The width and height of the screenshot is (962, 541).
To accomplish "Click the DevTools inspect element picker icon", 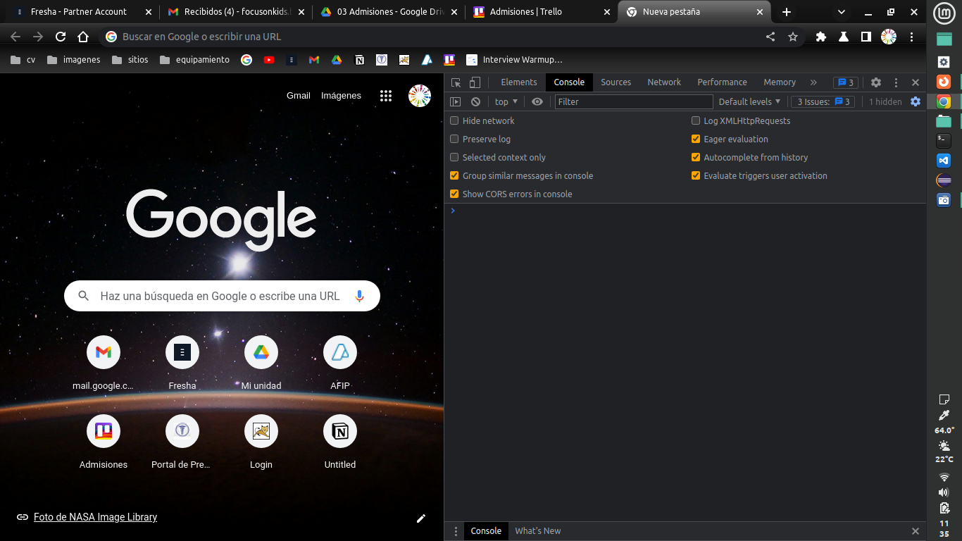I will pyautogui.click(x=456, y=82).
